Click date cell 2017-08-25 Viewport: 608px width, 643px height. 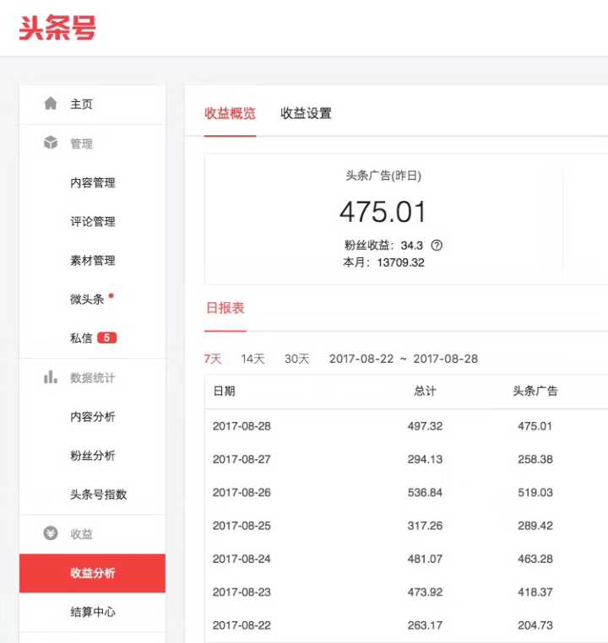point(242,526)
